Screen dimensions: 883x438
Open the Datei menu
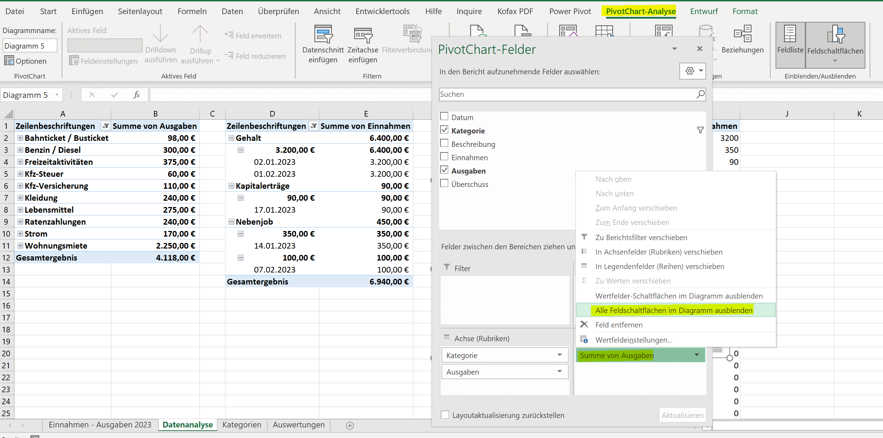pyautogui.click(x=15, y=11)
